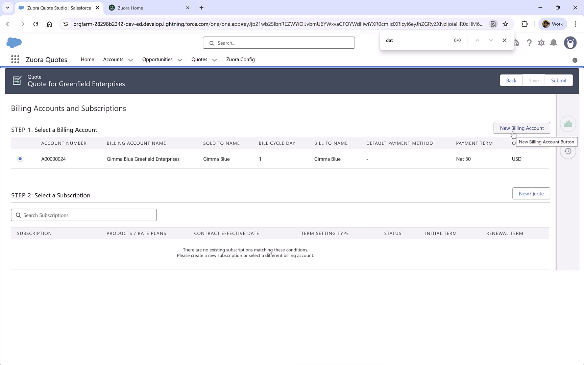584x365 pixels.
Task: Open the Accounts dropdown menu
Action: [130, 59]
